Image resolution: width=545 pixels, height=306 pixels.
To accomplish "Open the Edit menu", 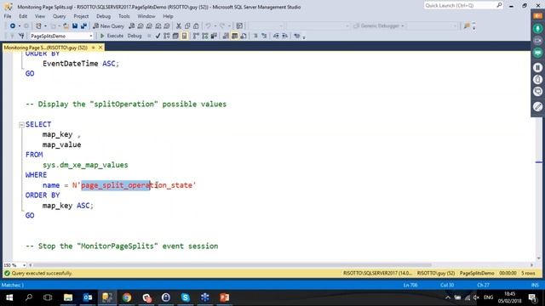I will [x=23, y=16].
